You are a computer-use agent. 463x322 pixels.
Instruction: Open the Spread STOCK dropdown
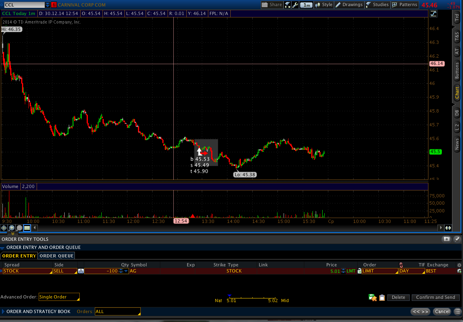(27, 271)
